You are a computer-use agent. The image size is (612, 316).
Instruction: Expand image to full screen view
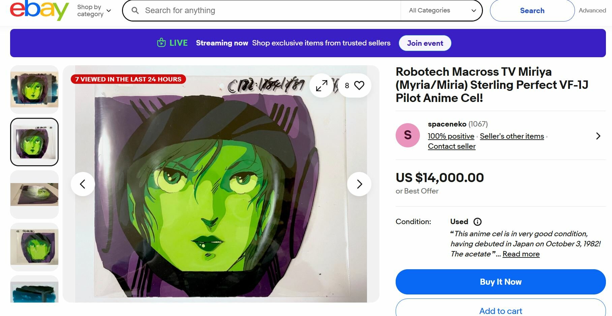[x=322, y=85]
